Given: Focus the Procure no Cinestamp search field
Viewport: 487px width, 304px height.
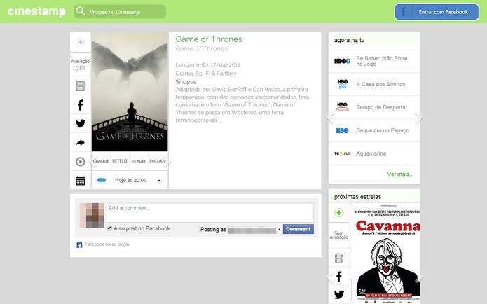Looking at the screenshot, I should (x=120, y=11).
